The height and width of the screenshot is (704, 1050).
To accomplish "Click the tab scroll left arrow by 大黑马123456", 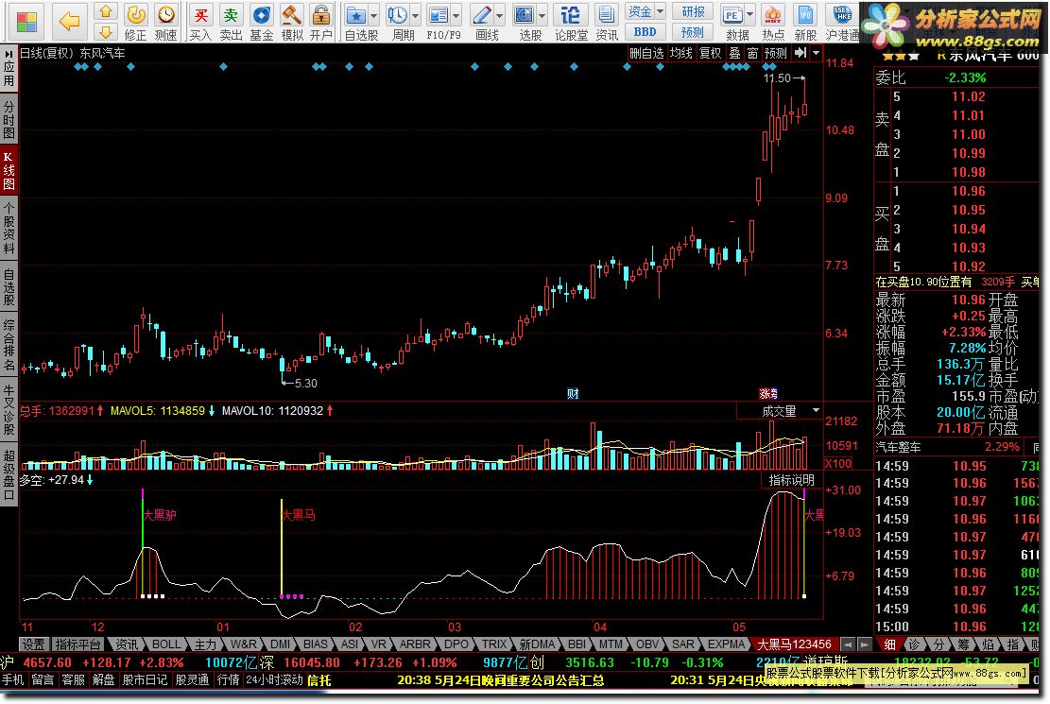I will click(848, 644).
